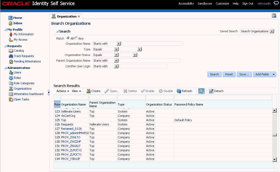The image size is (280, 172).
Task: Toggle the Query By Example filter icon
Action: point(201,91)
